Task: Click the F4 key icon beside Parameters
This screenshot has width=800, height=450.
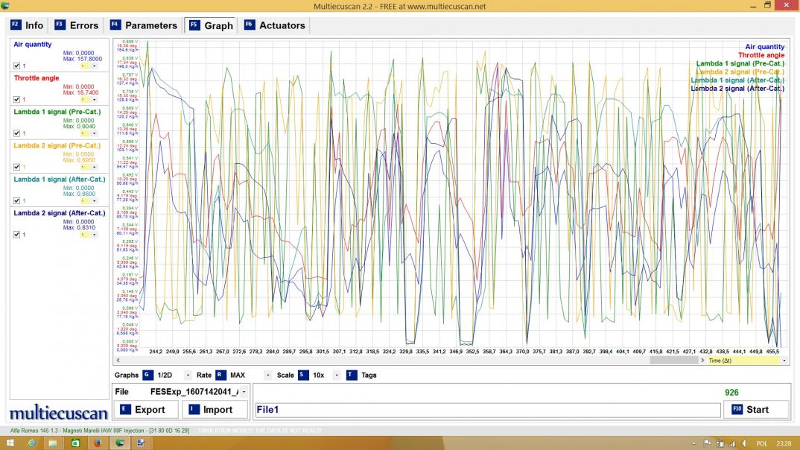Action: click(x=115, y=25)
